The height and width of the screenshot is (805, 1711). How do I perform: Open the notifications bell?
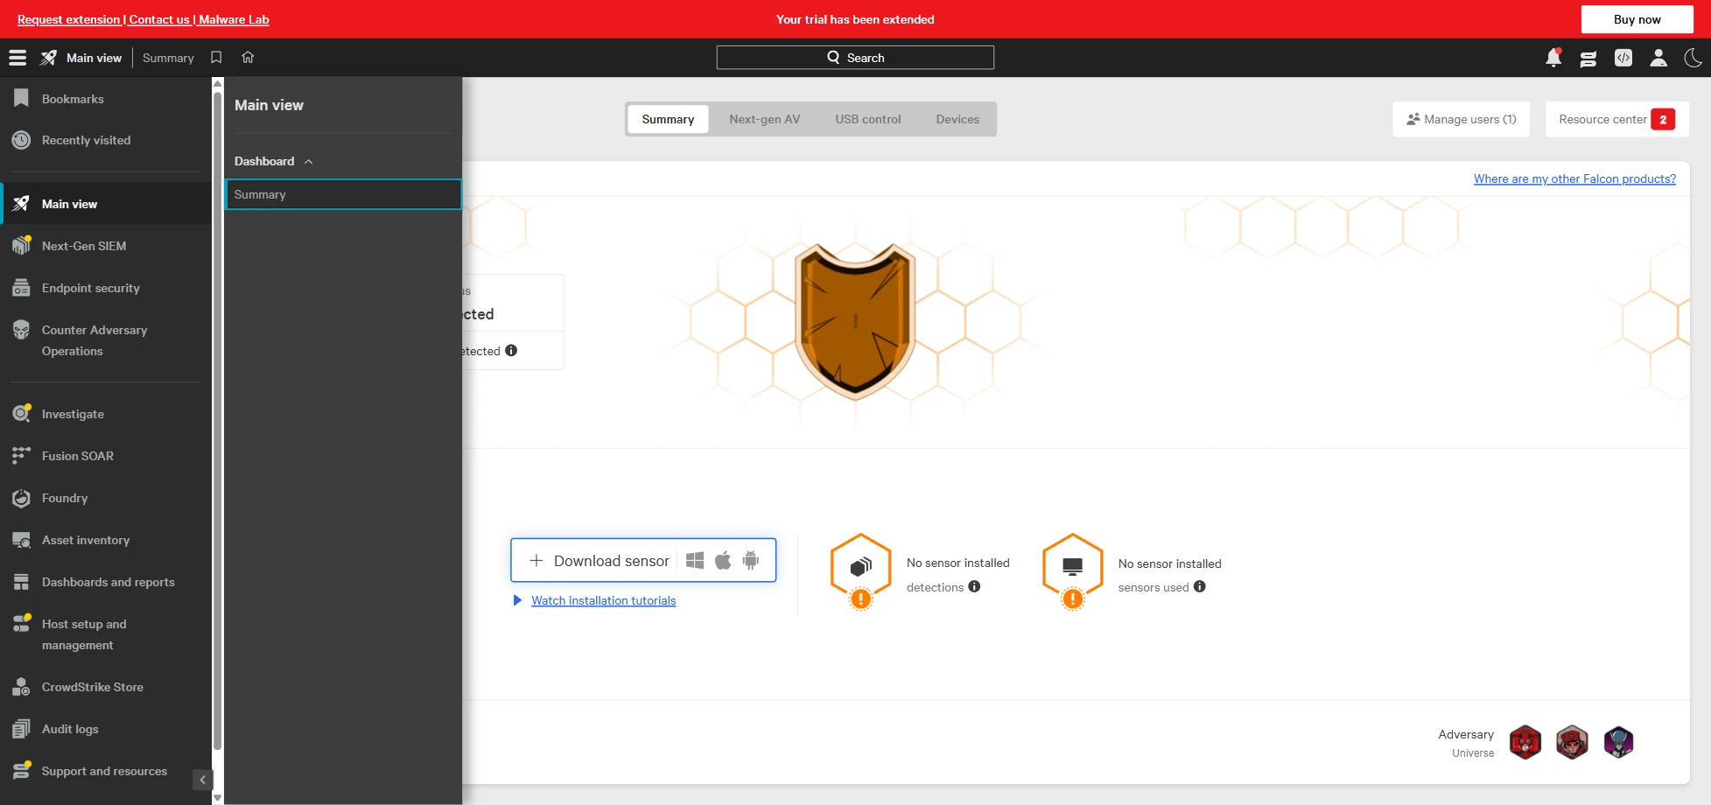pos(1553,58)
